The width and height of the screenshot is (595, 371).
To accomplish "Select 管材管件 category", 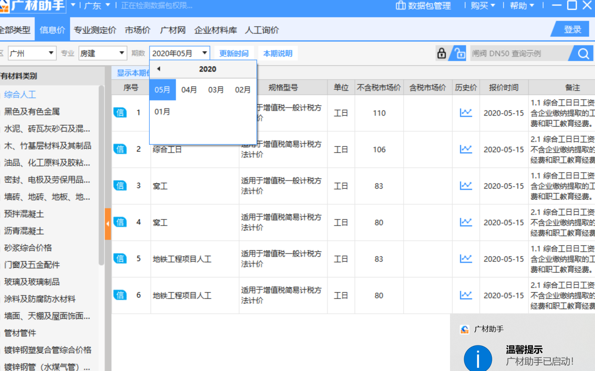I will (20, 333).
